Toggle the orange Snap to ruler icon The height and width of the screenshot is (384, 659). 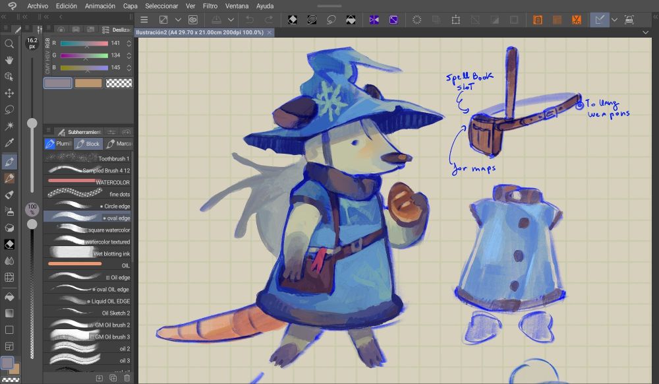click(x=538, y=20)
